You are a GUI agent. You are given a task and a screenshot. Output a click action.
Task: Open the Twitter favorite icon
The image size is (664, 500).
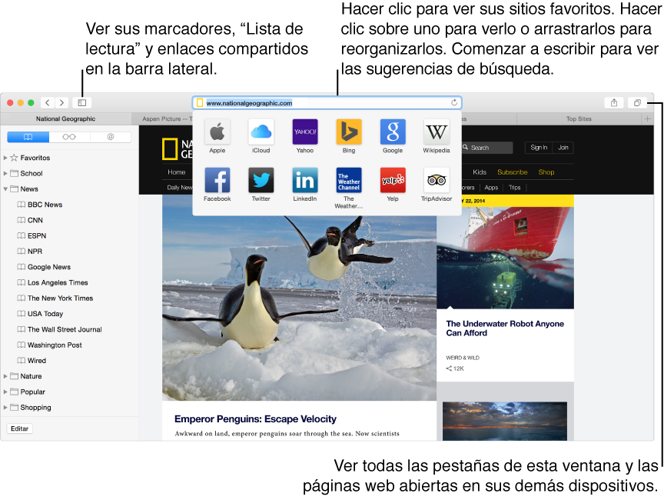coord(261,180)
